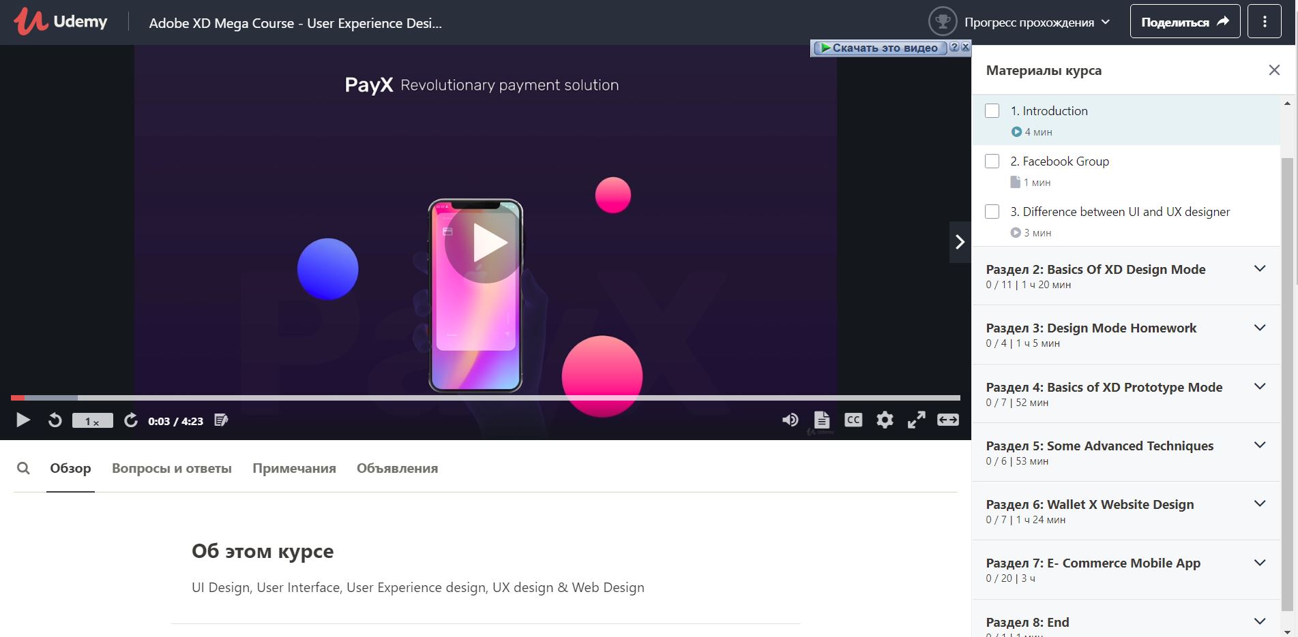The image size is (1298, 637).
Task: Click document icon under Facebook Group
Action: click(x=1015, y=182)
